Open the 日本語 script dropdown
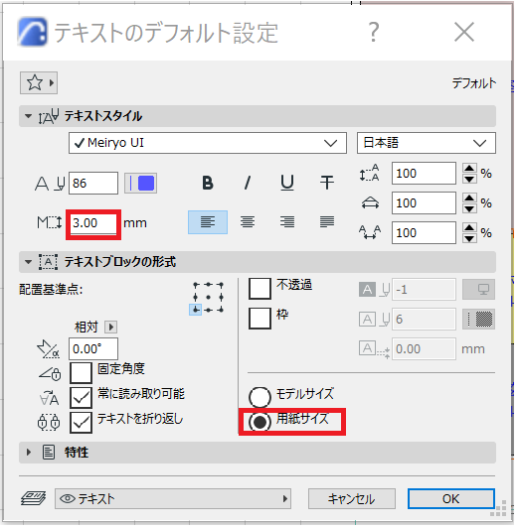 click(x=427, y=143)
